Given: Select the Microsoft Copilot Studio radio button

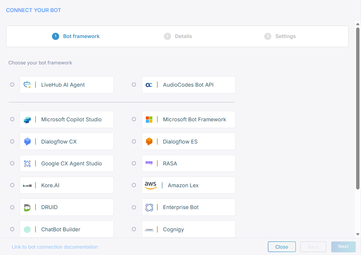Looking at the screenshot, I should click(x=12, y=119).
